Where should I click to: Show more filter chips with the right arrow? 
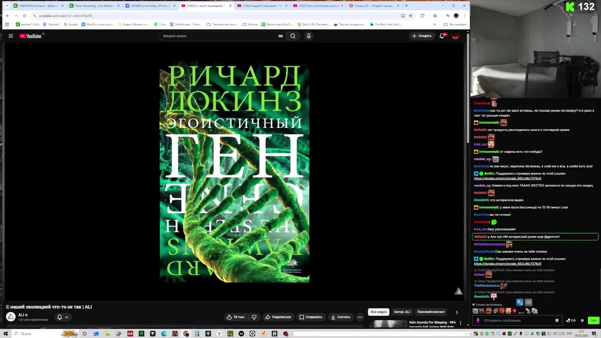pos(457,312)
